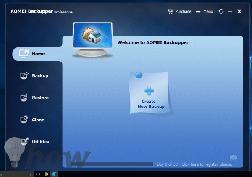Viewport: 252px width, 177px height.
Task: Close the AOMEI Backupper window
Action: 239,12
